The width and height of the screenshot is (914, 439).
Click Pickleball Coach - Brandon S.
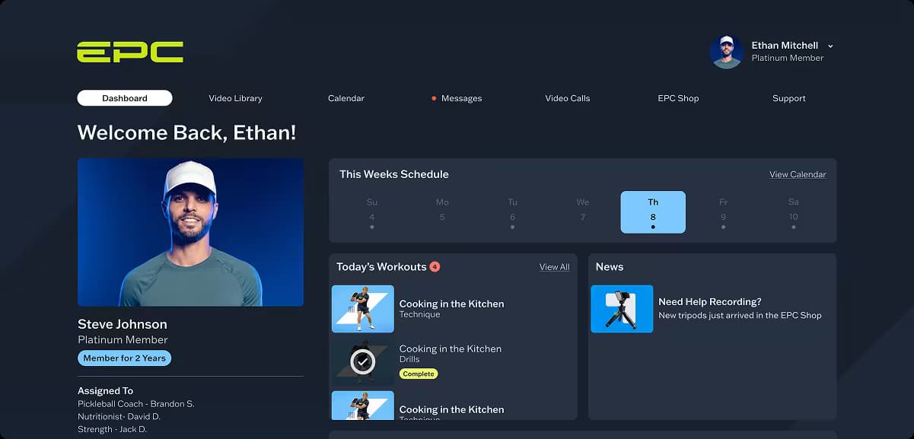[136, 404]
